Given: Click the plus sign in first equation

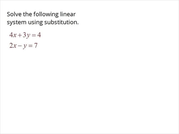Looking at the screenshot, I should [20, 35].
